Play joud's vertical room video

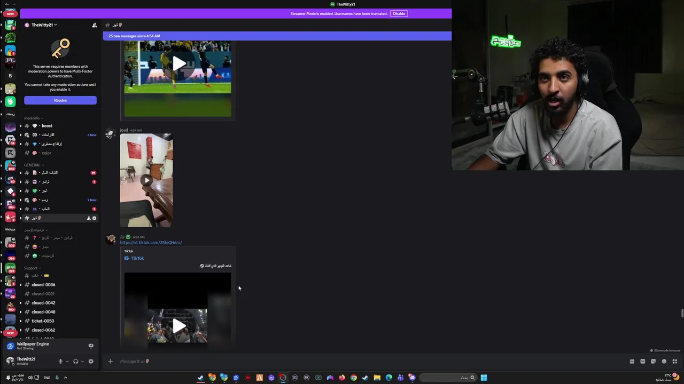click(x=146, y=180)
